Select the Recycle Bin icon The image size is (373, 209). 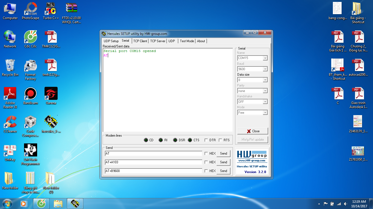click(10, 68)
